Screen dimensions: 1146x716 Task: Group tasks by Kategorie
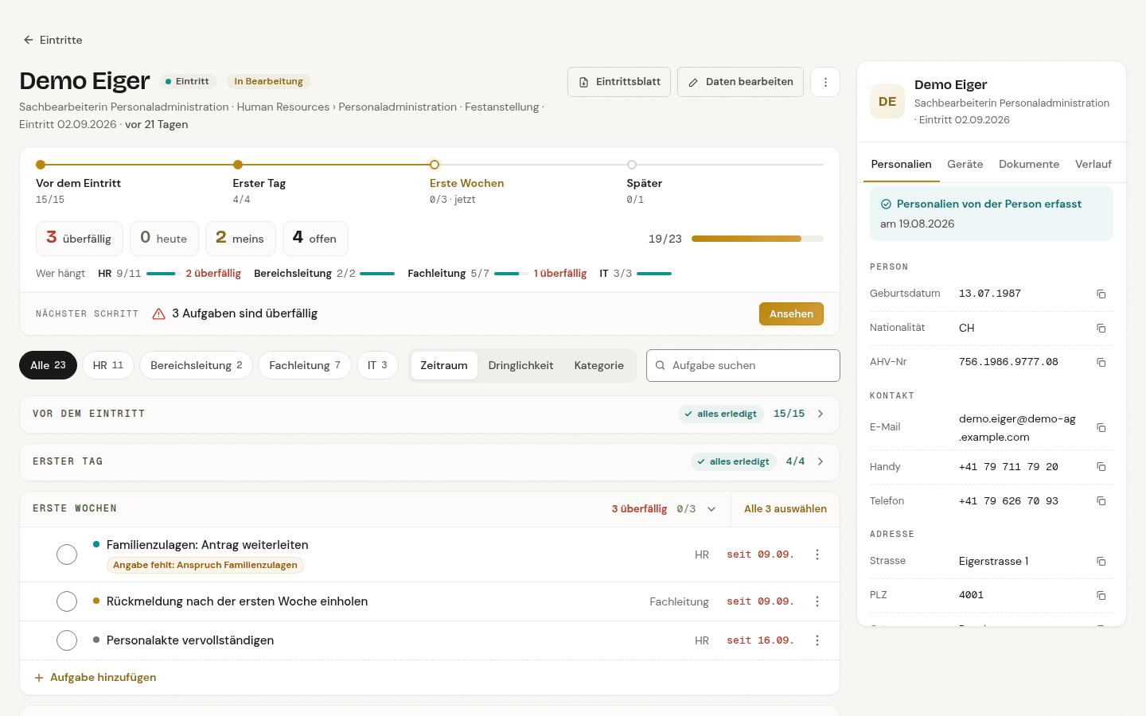pyautogui.click(x=599, y=365)
